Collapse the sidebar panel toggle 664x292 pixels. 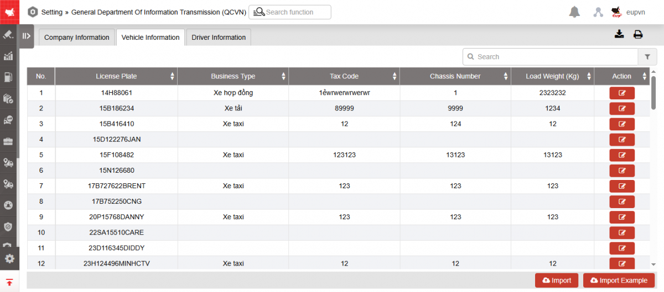[26, 36]
